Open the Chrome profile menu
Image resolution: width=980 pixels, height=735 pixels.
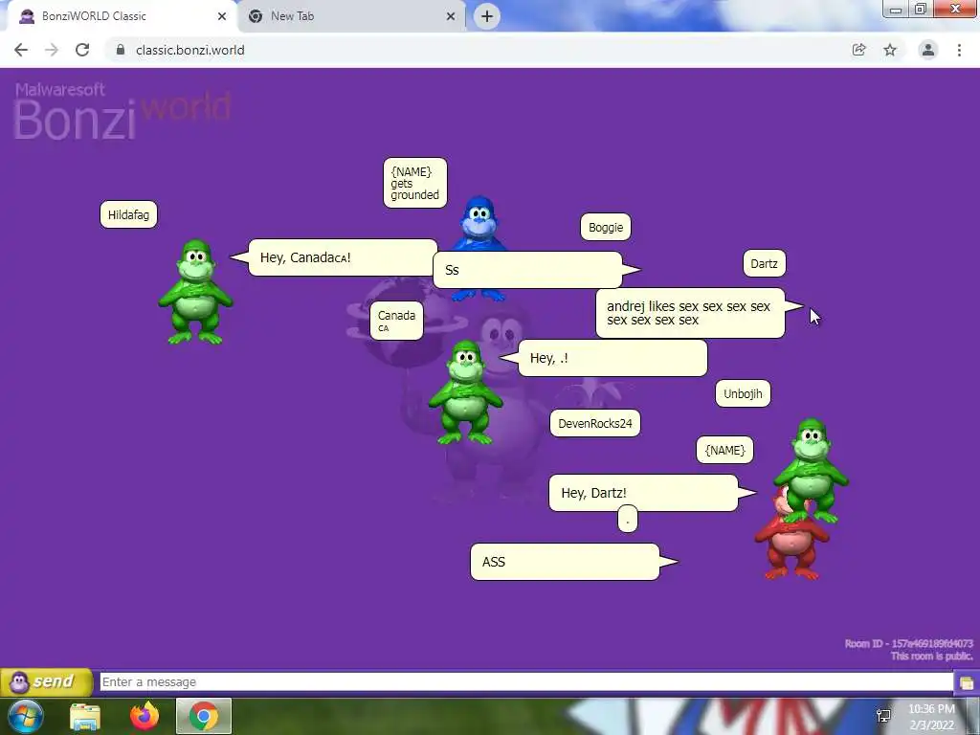coord(928,50)
